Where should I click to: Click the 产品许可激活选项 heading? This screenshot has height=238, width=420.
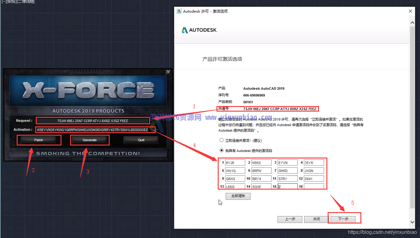222,59
